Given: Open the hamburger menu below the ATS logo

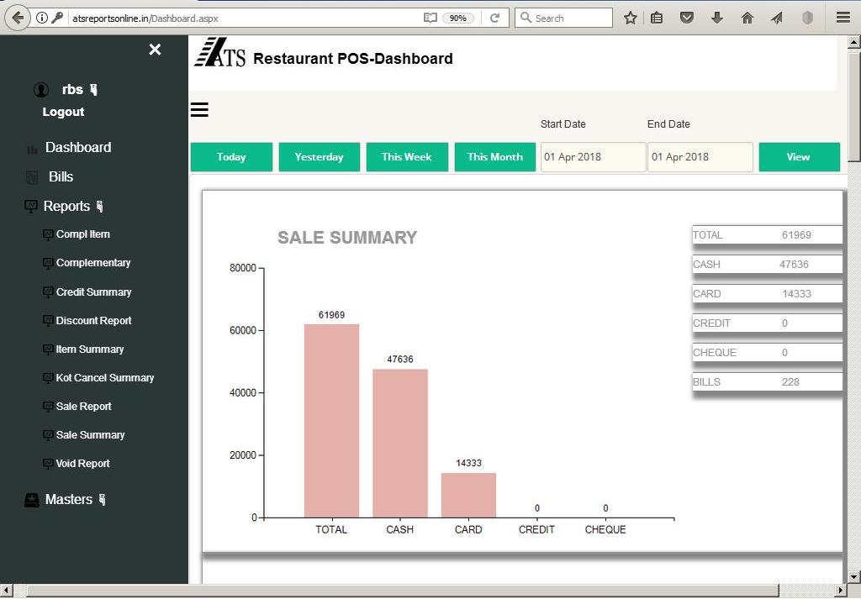Looking at the screenshot, I should (x=199, y=110).
